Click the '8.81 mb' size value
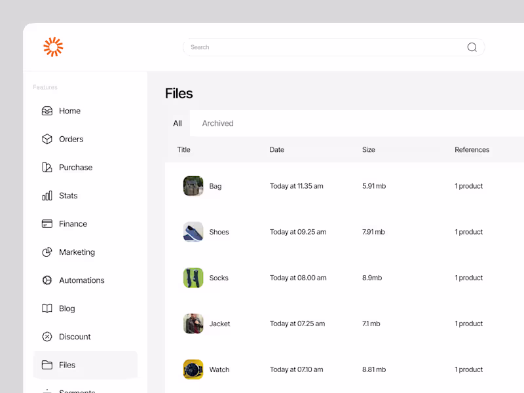This screenshot has width=524, height=393. click(374, 369)
